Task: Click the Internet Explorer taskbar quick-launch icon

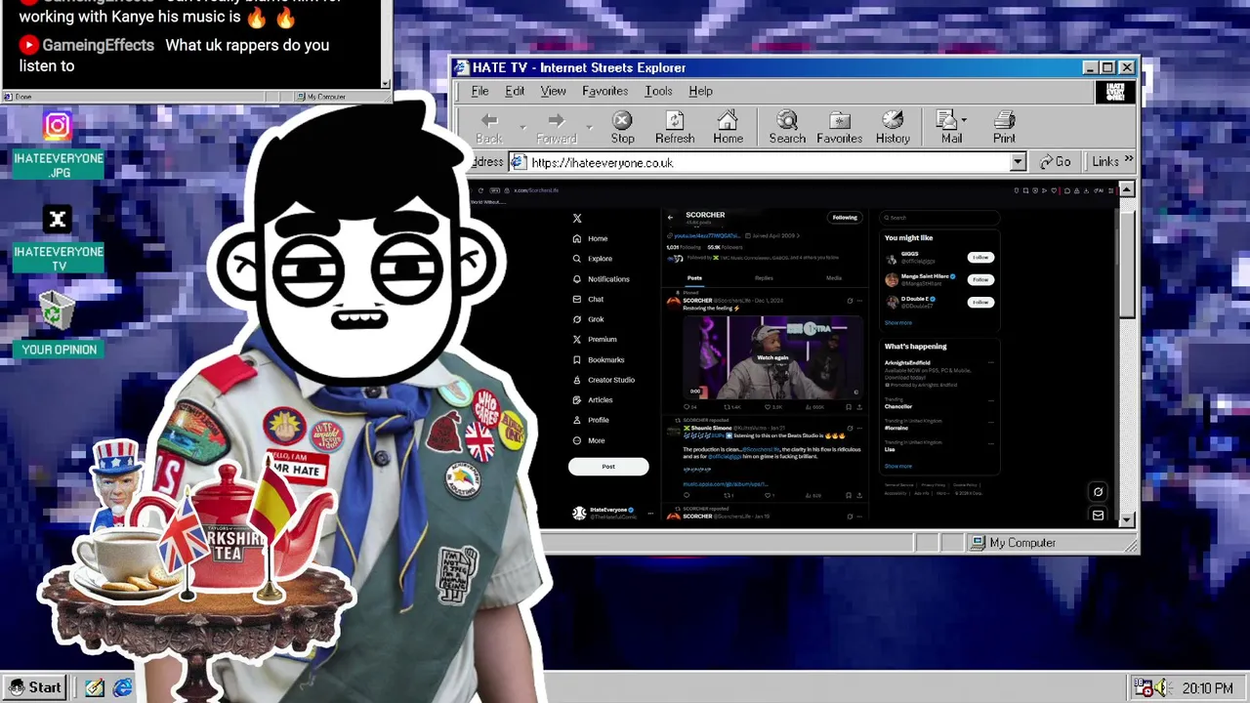Action: (123, 687)
